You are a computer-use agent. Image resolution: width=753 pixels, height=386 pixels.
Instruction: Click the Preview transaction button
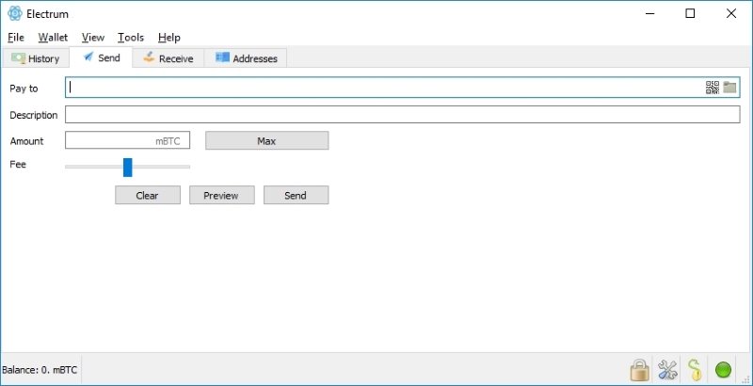[x=221, y=196]
